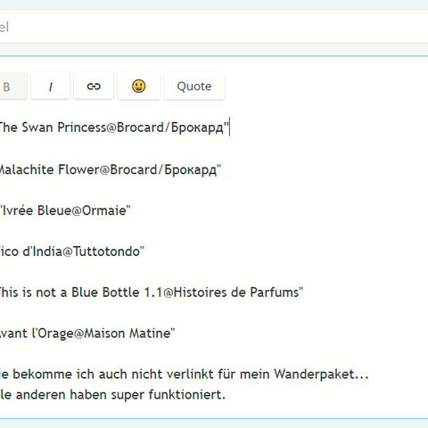Click the Malachite Flower@Brocard line
This screenshot has height=428, width=428.
110,169
